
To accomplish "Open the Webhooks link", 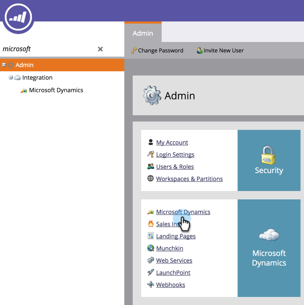I will point(170,285).
